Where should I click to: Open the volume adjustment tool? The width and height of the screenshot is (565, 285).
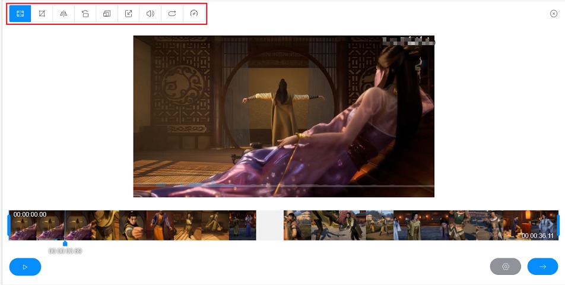tap(150, 14)
